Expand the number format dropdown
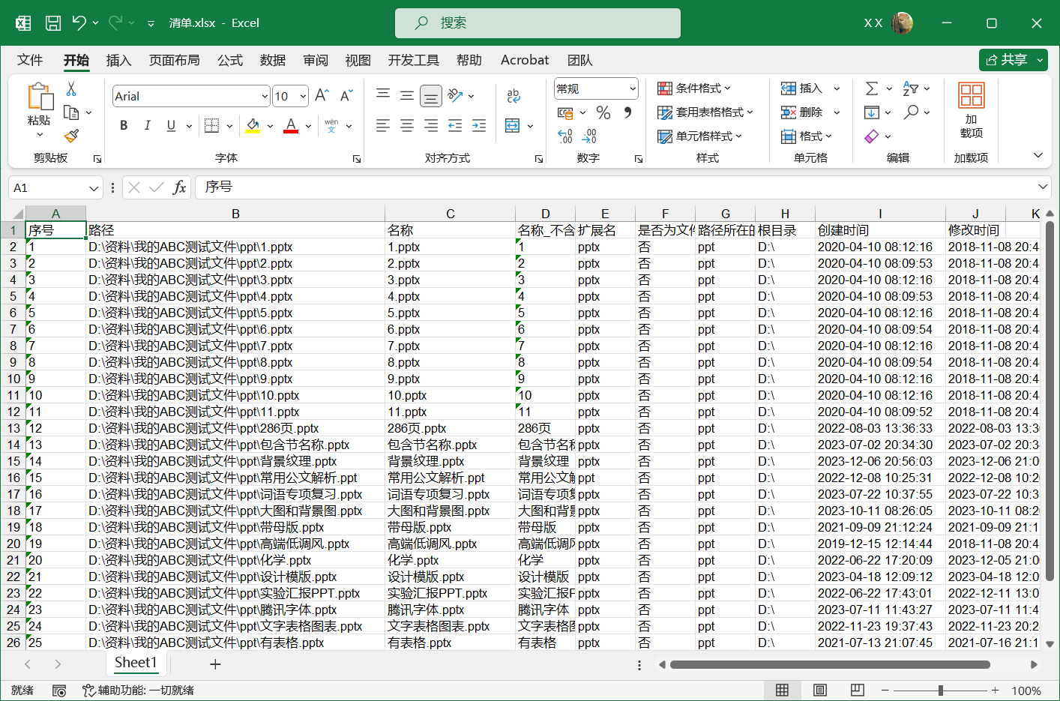Image resolution: width=1060 pixels, height=701 pixels. pyautogui.click(x=632, y=88)
